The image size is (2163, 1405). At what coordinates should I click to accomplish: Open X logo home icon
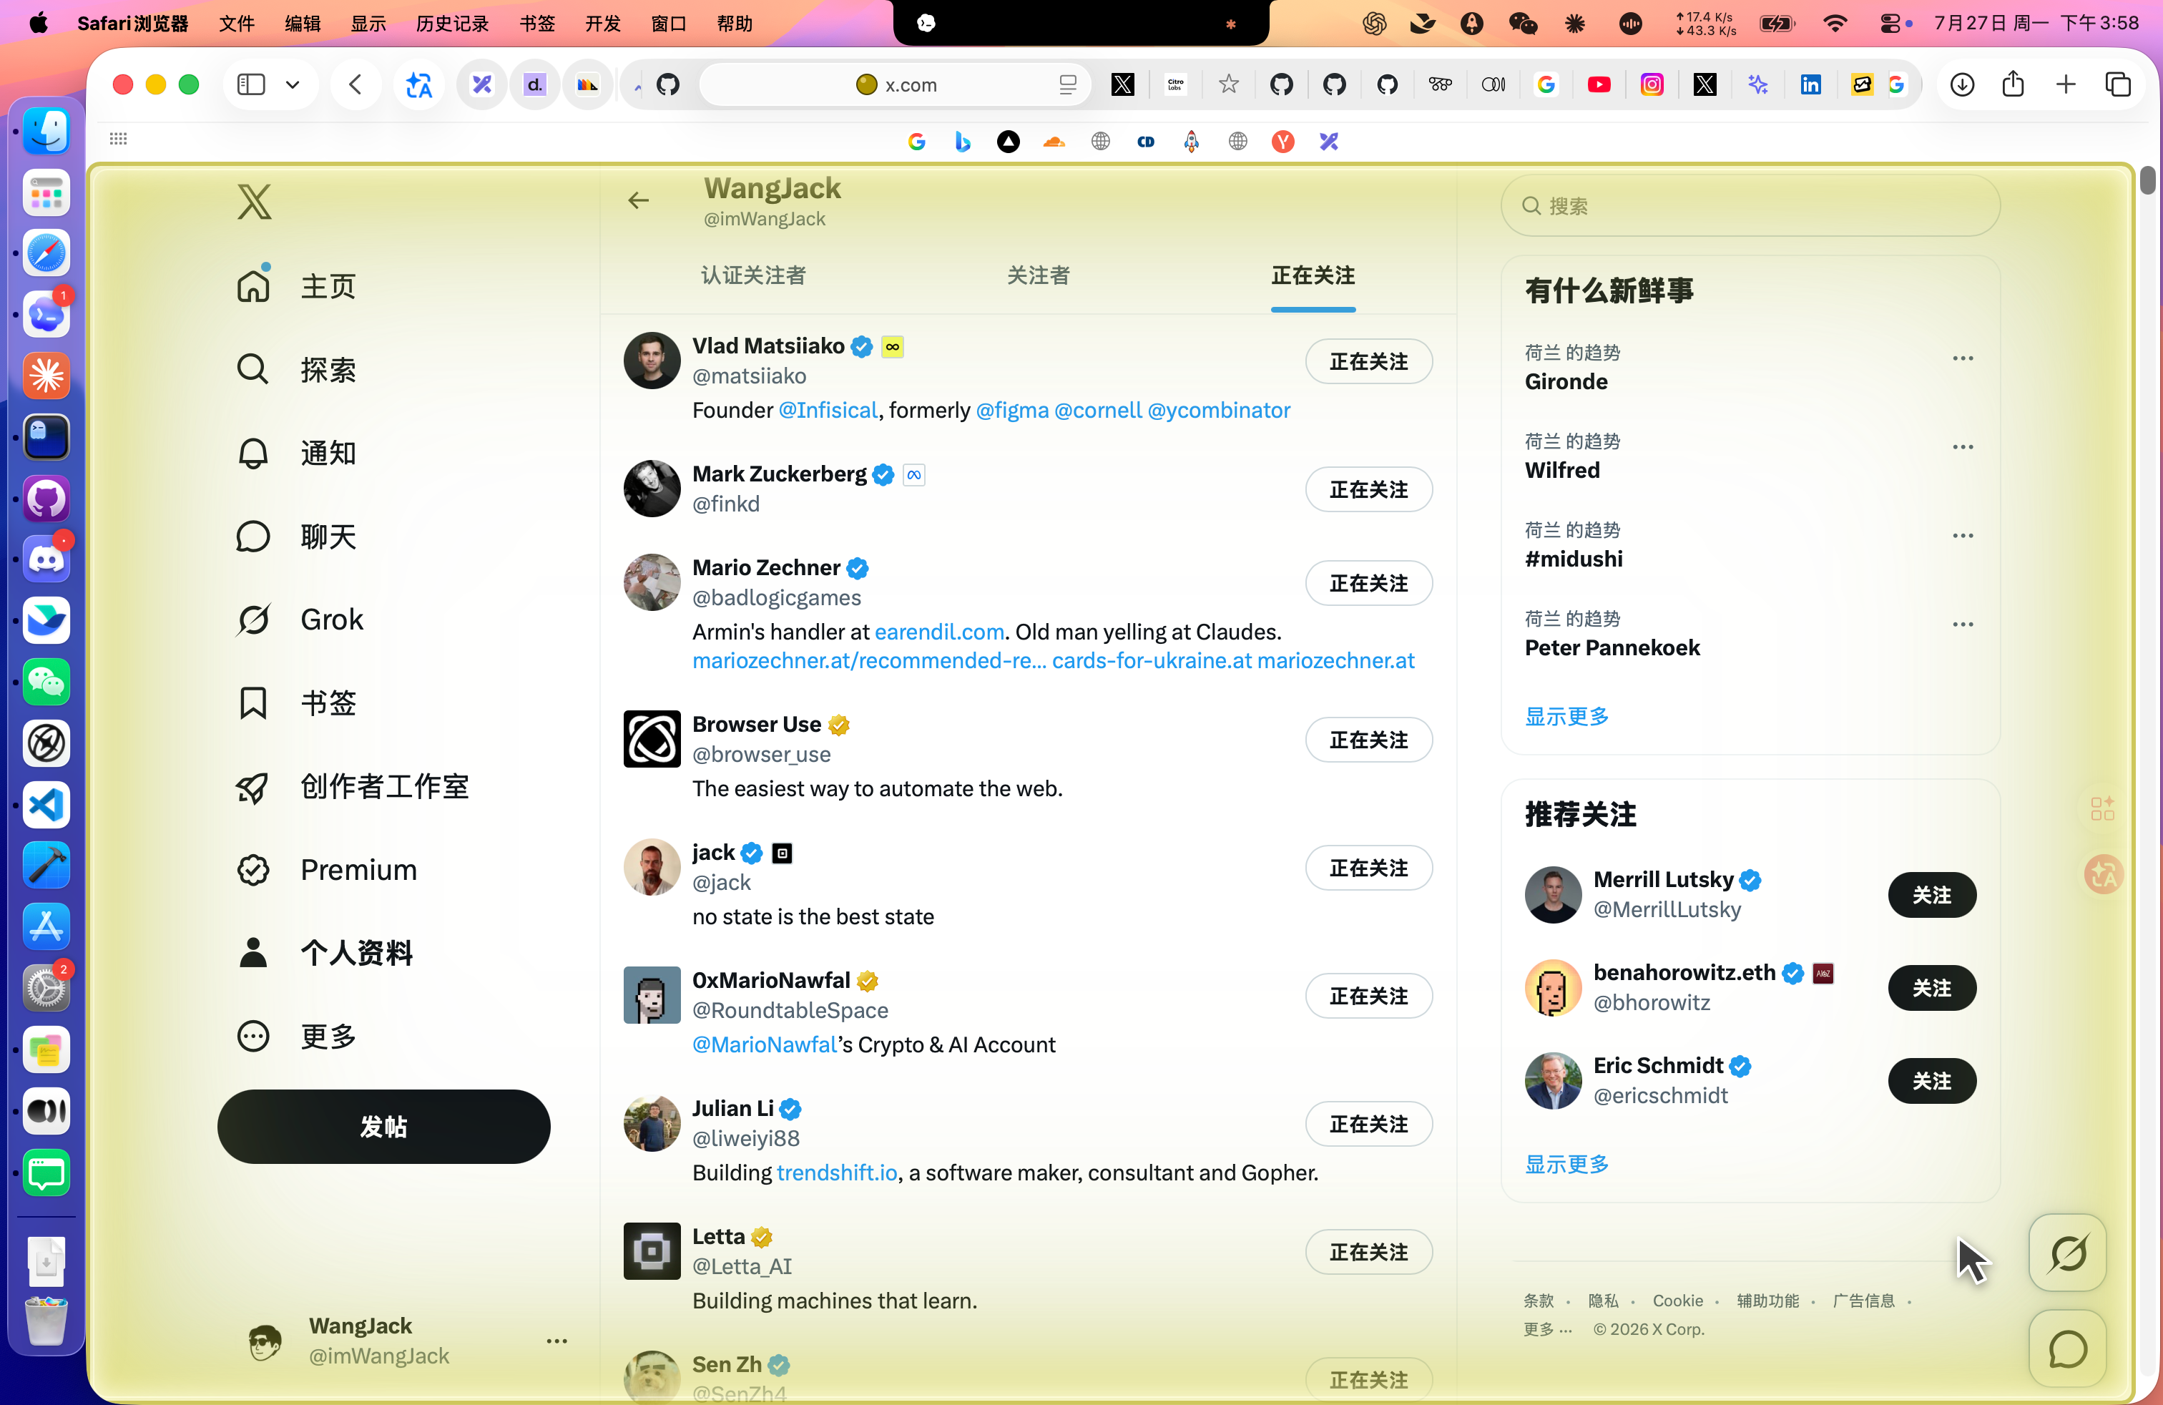click(253, 201)
